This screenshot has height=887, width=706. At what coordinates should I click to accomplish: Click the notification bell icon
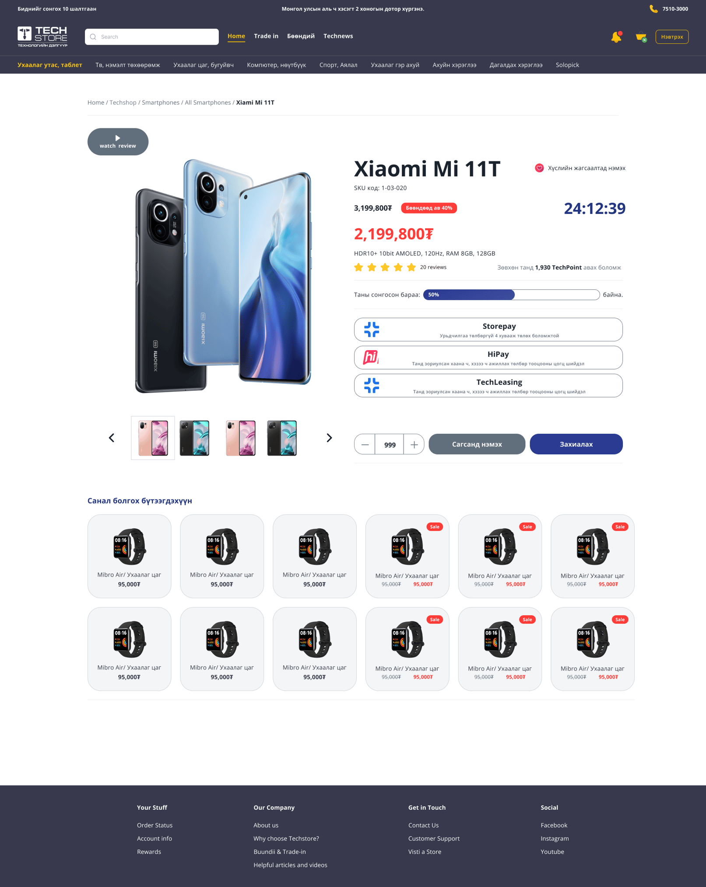(x=616, y=37)
